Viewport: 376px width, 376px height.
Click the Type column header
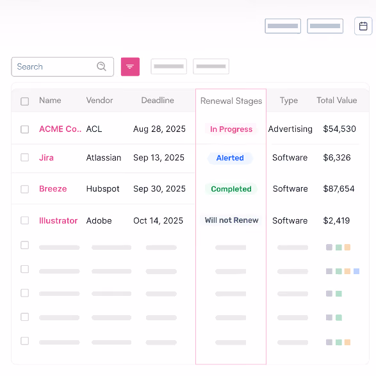click(289, 101)
